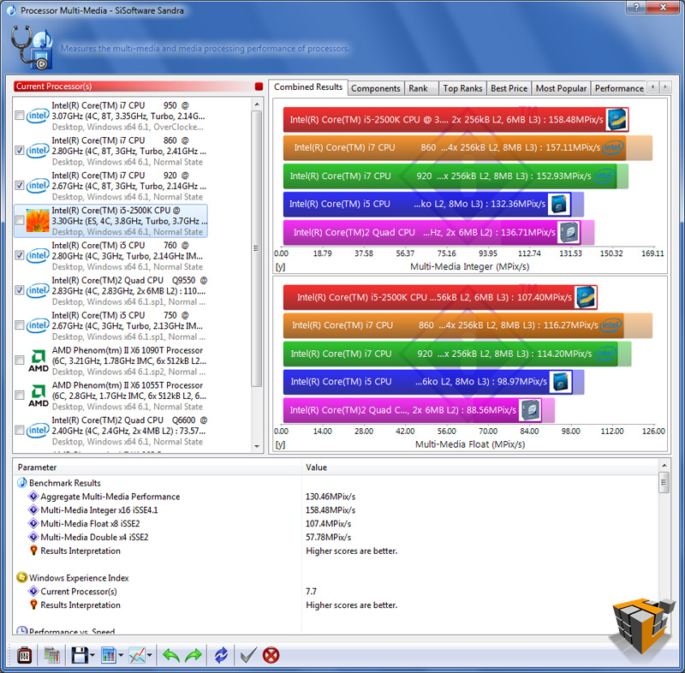Screen dimensions: 685x673
Task: Refresh benchmark with the blue arrows icon
Action: [x=221, y=655]
